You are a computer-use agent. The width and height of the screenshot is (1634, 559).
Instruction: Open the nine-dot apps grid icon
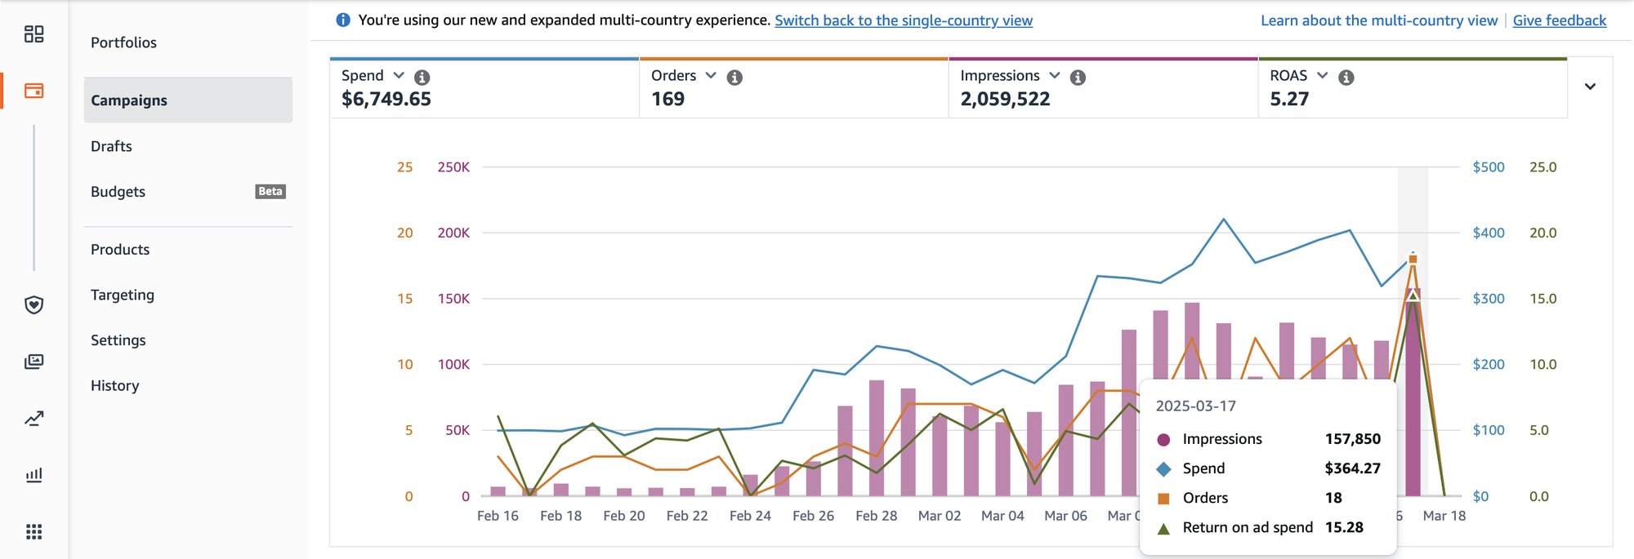pyautogui.click(x=33, y=532)
